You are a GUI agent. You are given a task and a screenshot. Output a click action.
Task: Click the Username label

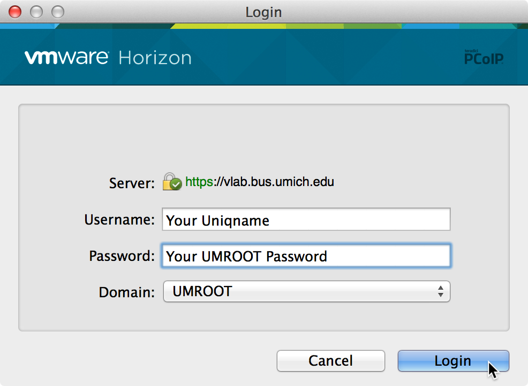(119, 220)
